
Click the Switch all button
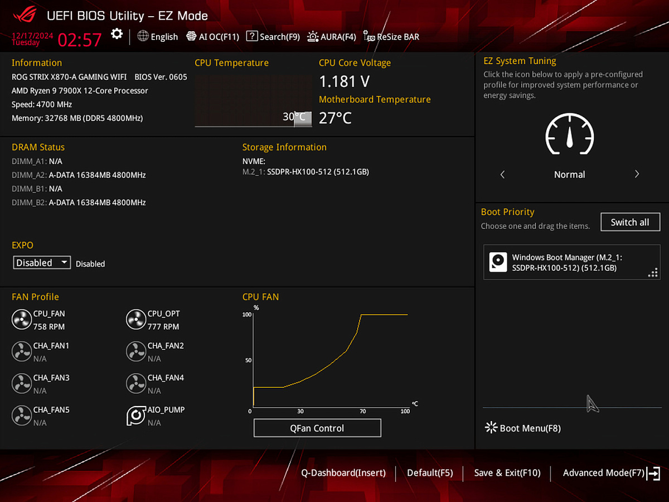pos(630,222)
